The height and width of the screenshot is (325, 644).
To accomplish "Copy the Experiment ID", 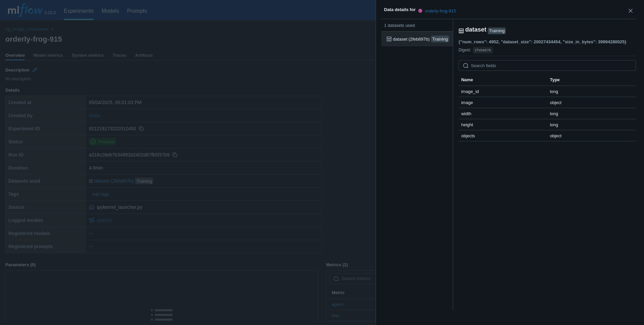I will (141, 129).
